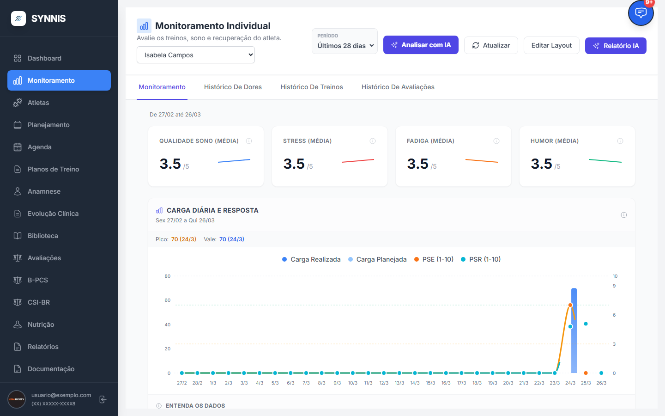
Task: Toggle the PSR (1-10) legend series
Action: [481, 259]
